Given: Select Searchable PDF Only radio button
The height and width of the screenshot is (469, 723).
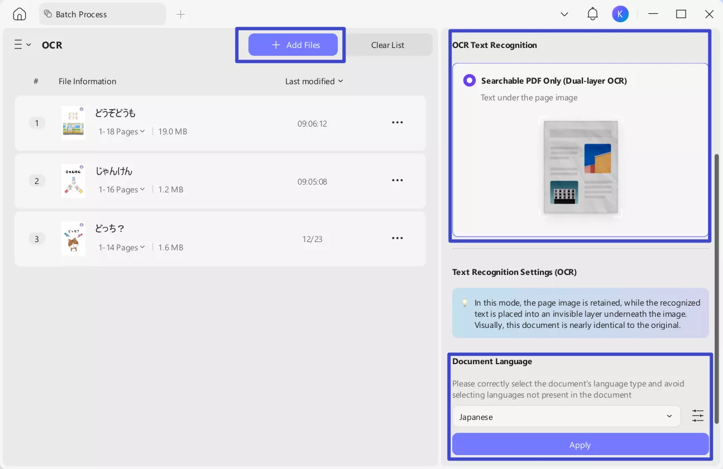Looking at the screenshot, I should [469, 81].
